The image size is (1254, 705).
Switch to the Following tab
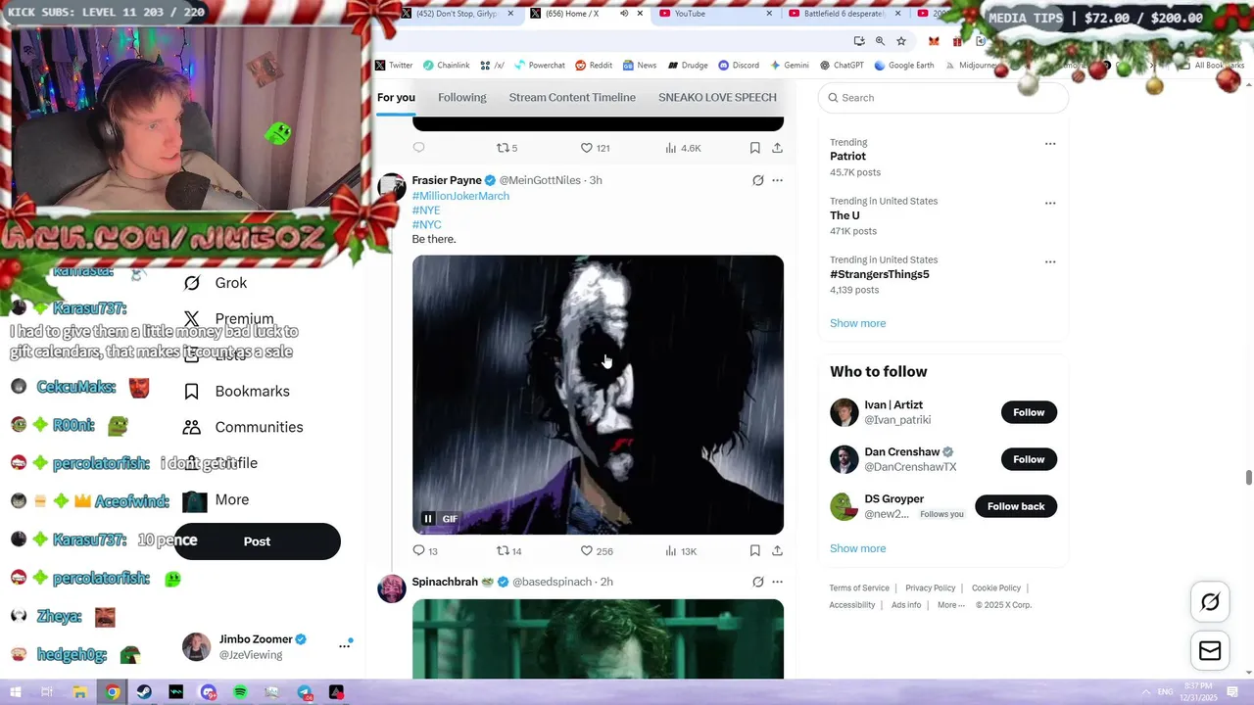(461, 97)
